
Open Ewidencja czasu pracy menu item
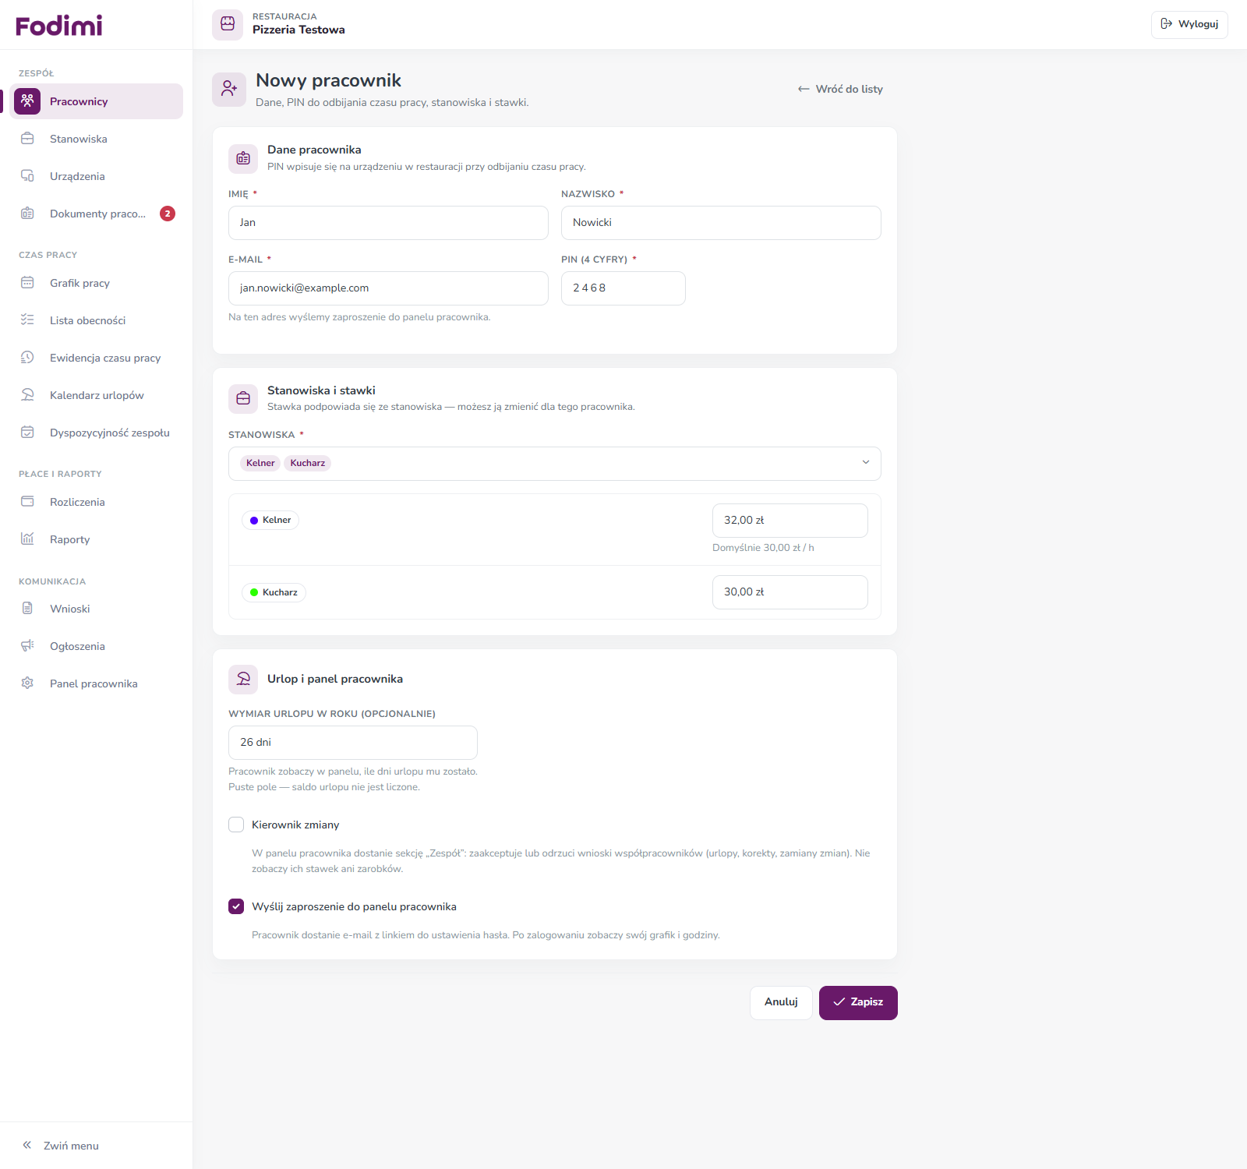pyautogui.click(x=97, y=358)
